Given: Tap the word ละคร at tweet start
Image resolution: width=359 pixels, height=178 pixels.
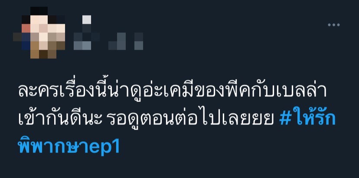Looking at the screenshot, I should [x=39, y=92].
